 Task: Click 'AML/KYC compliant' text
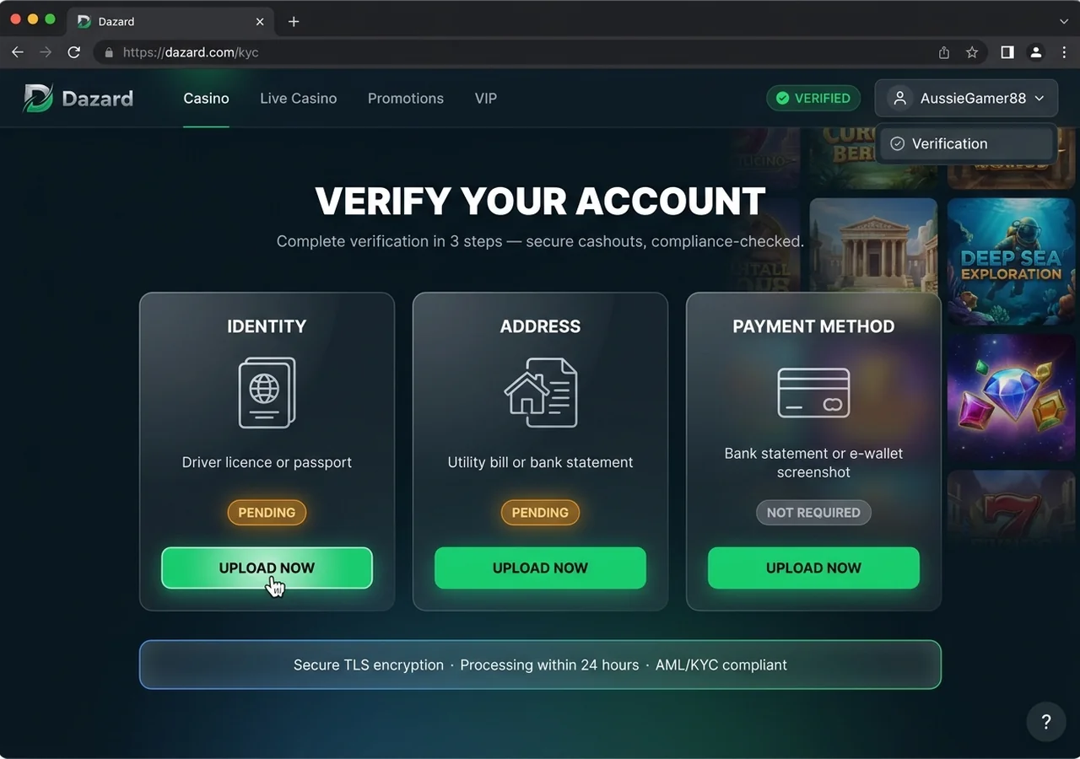pos(721,665)
